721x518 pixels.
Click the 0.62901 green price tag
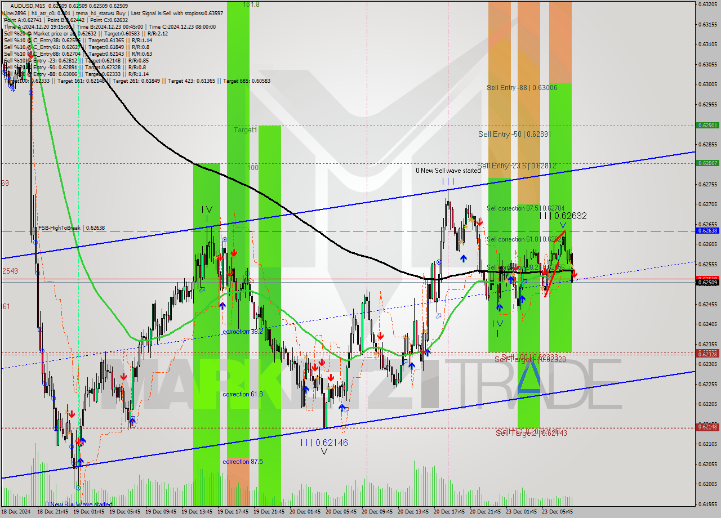point(707,126)
